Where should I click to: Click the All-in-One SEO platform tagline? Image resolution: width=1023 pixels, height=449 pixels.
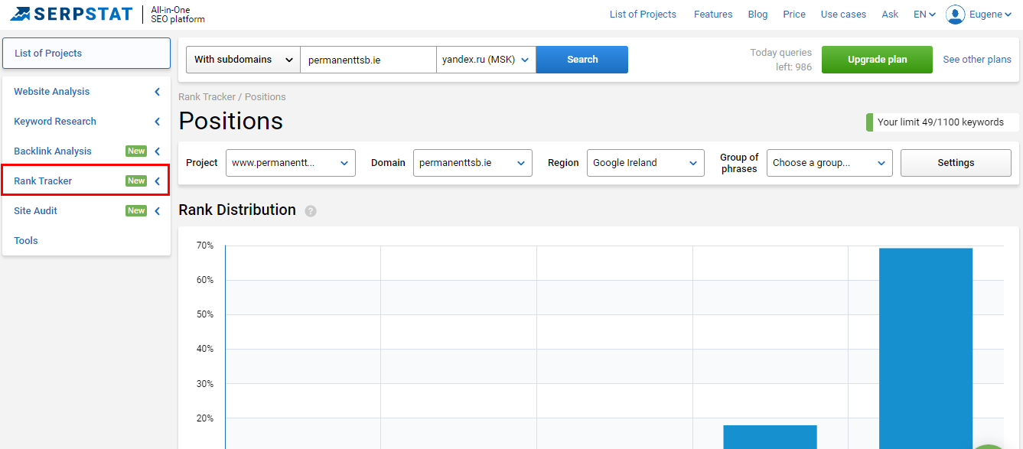point(178,15)
